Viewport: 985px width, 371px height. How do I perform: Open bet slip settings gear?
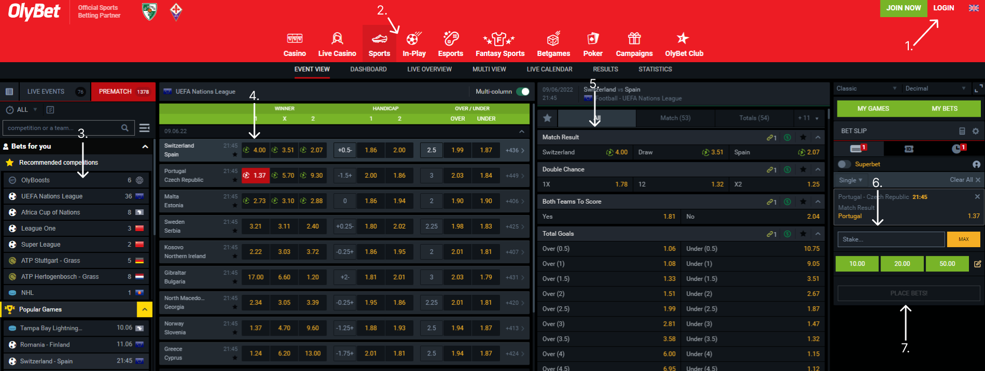point(975,131)
